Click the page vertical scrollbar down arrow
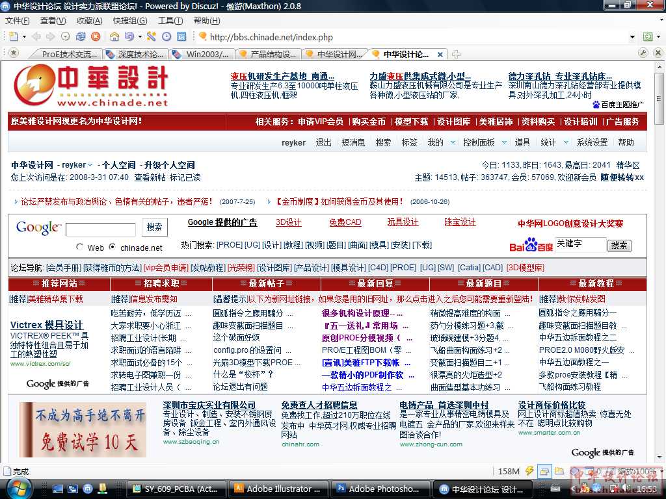This screenshot has width=666, height=499. tap(659, 457)
